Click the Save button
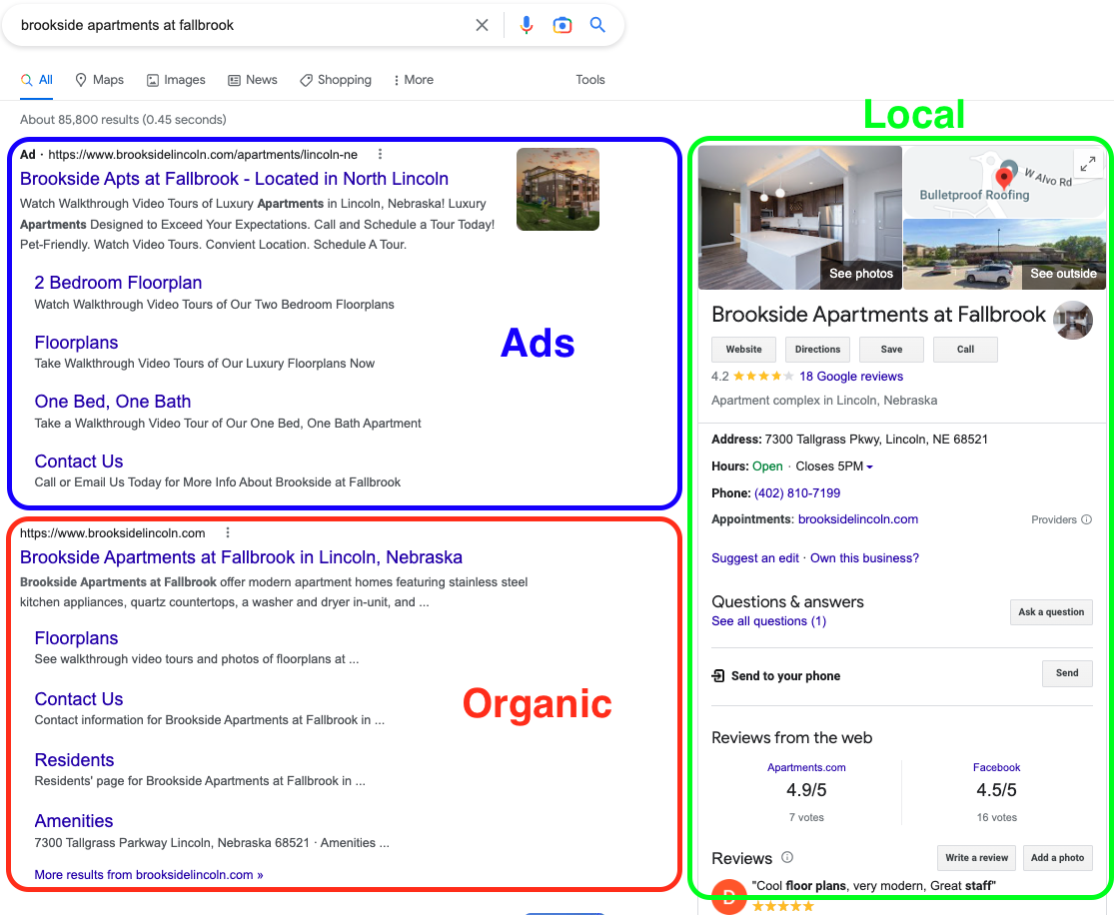 tap(891, 350)
